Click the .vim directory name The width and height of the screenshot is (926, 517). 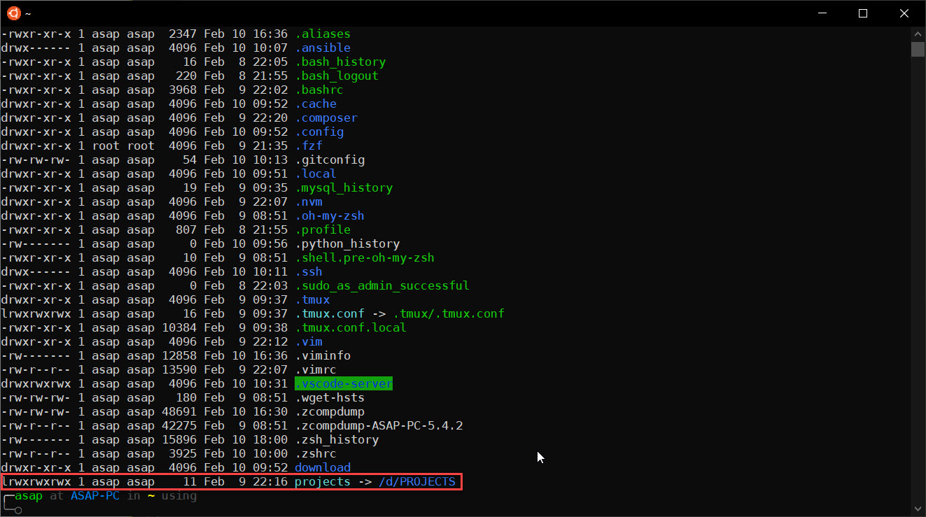click(309, 341)
